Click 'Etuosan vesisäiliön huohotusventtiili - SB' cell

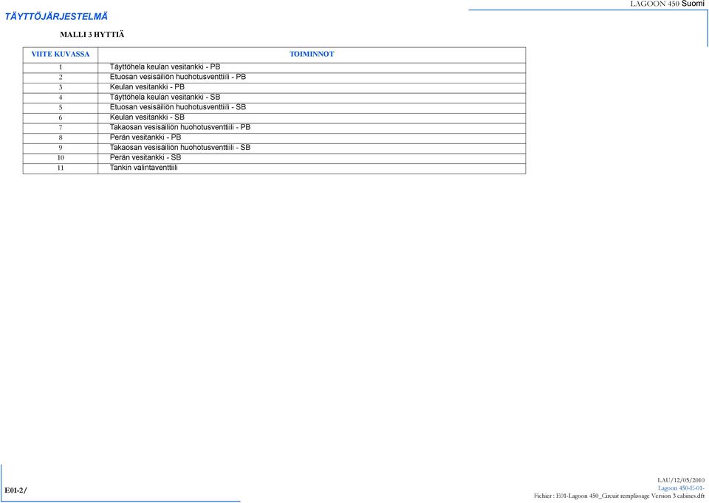coord(312,108)
